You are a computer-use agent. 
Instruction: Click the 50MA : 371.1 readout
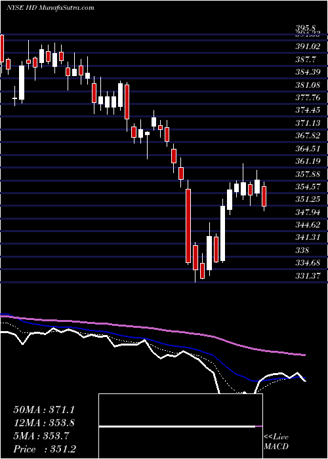pyautogui.click(x=43, y=410)
